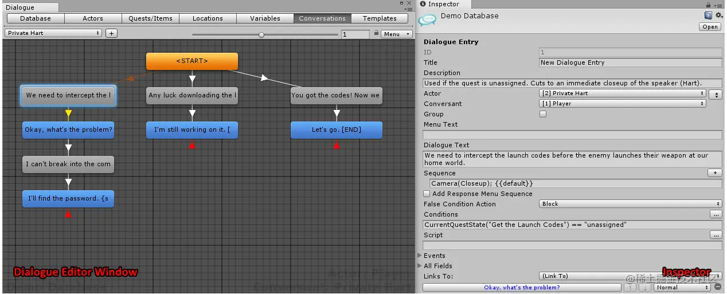Click the Conditions field with CurrentQuestState
727x294 pixels.
pos(572,225)
